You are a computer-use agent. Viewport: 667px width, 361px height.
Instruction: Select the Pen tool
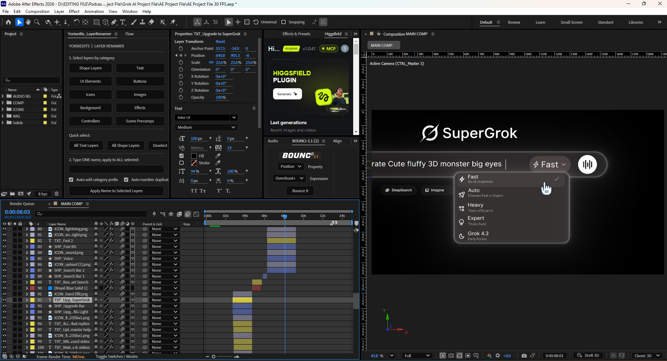[114, 22]
